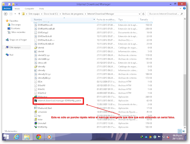Viewport: 190px width, 144px height.
Task: Expand the ribbon with the chevron
Action: tap(180, 8)
